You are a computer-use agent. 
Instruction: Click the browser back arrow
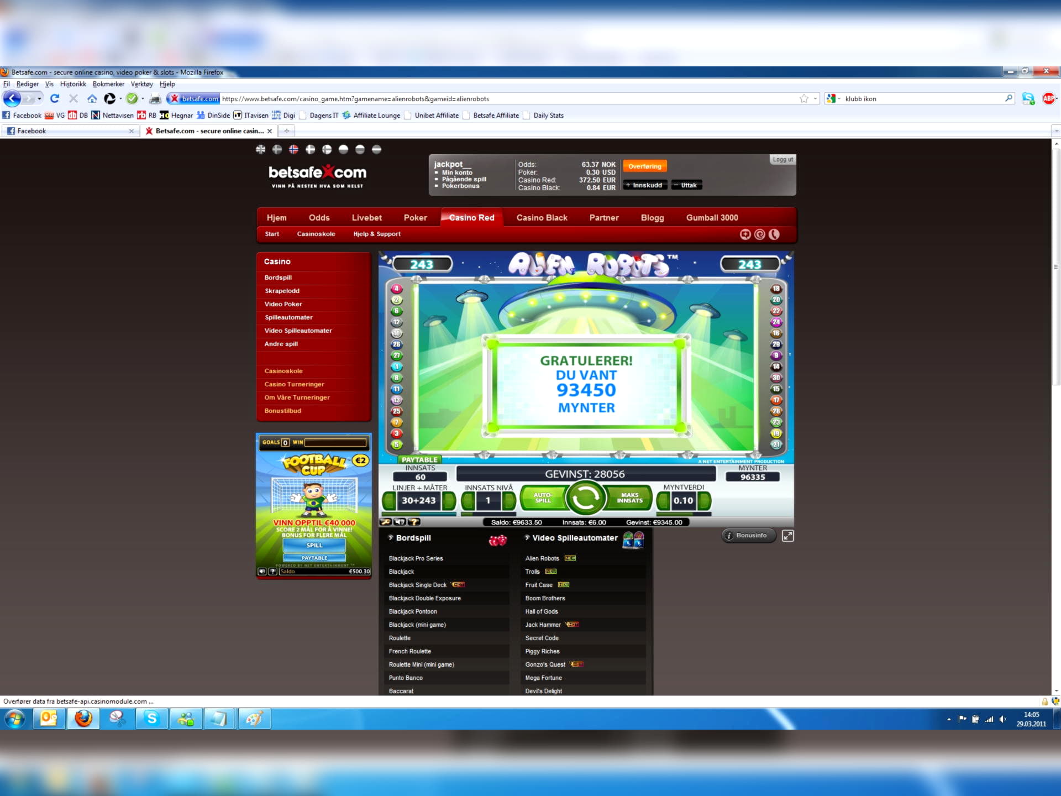[12, 98]
